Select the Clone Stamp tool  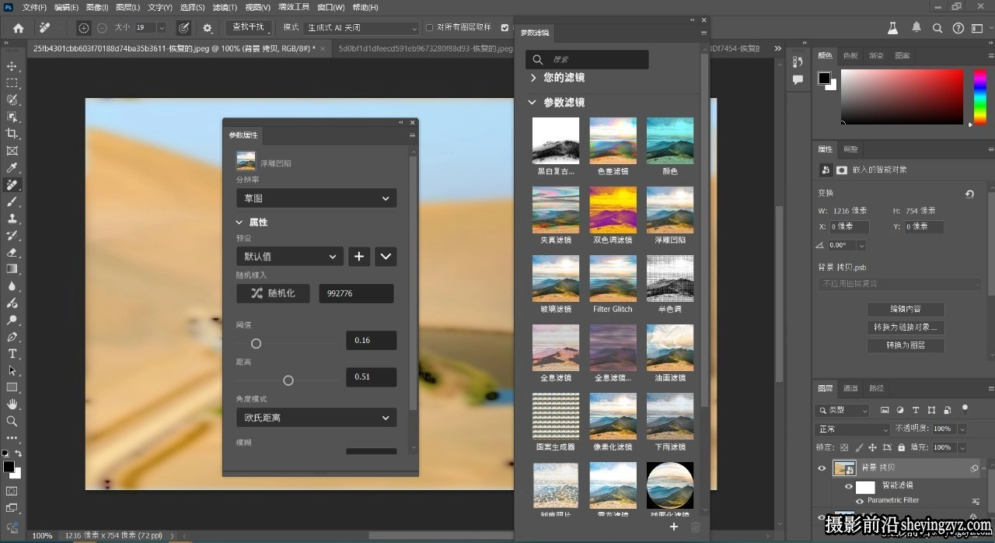tap(12, 219)
